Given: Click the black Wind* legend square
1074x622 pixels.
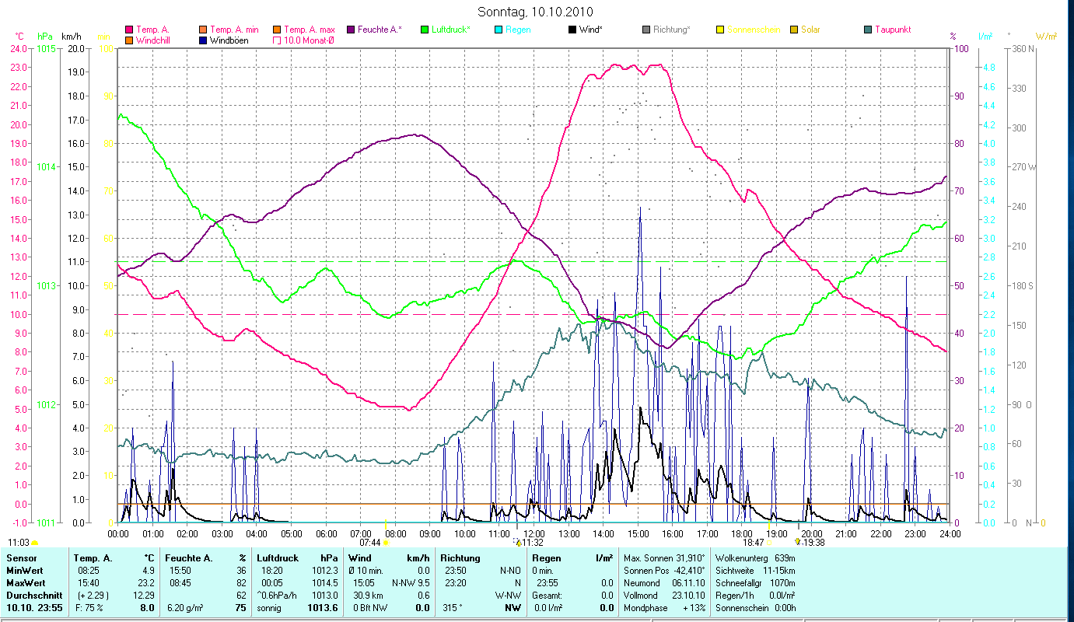Looking at the screenshot, I should click(x=572, y=30).
